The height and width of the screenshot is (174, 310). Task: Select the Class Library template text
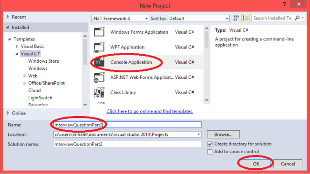coord(123,92)
